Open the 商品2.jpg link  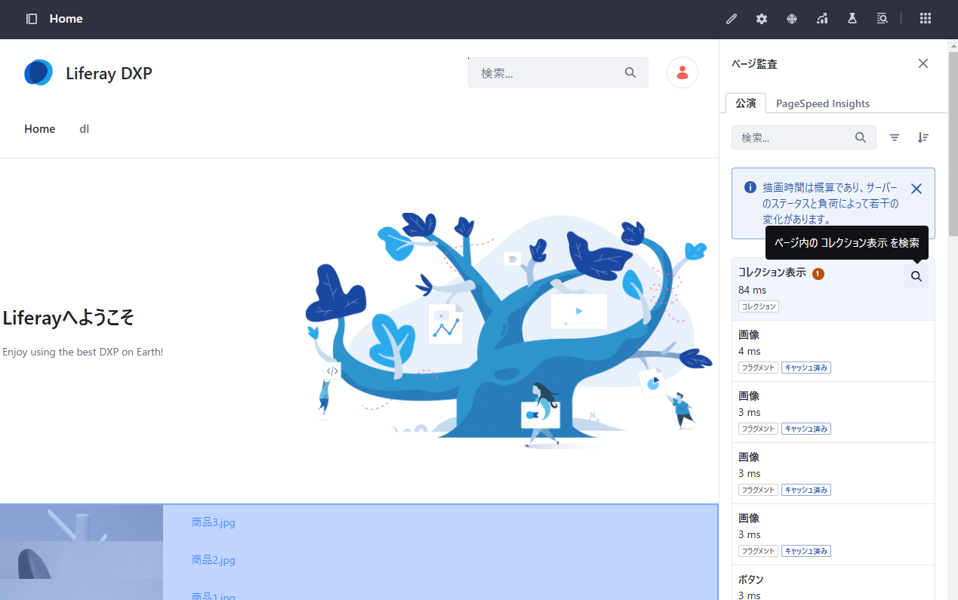click(x=214, y=560)
